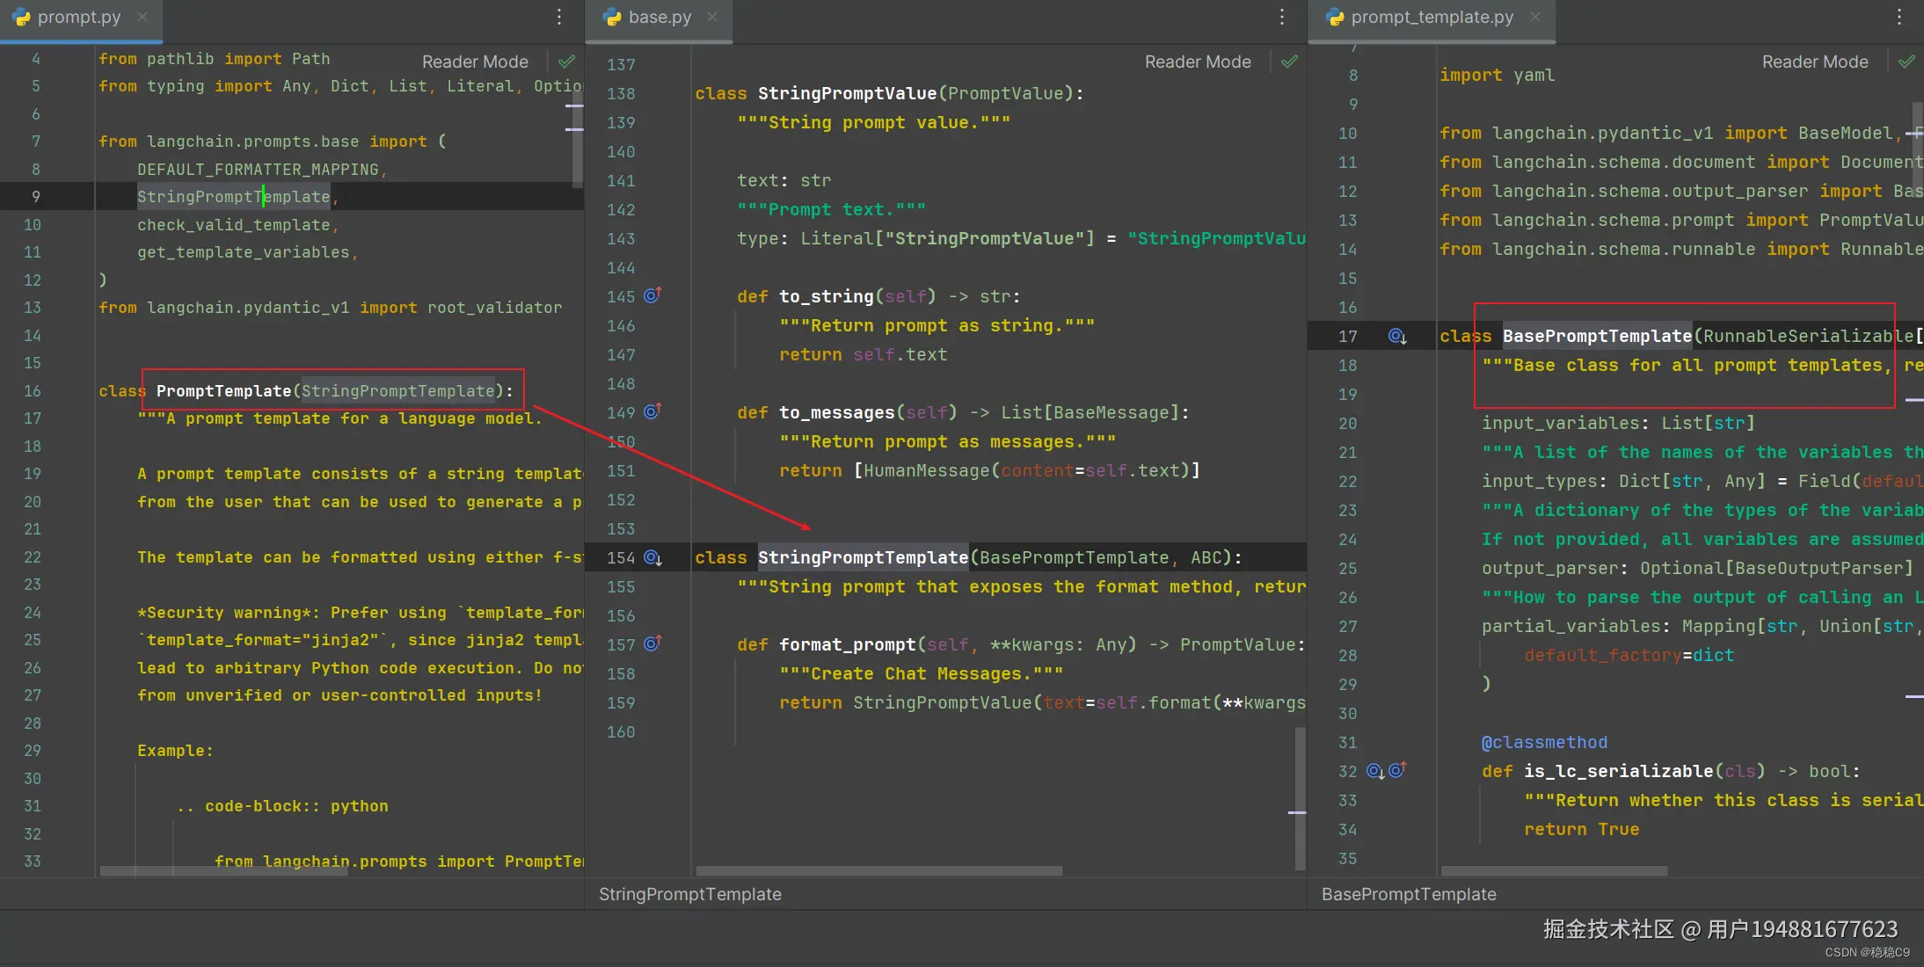Click StringPromptTemplate breadcrumb below base.py

click(x=689, y=894)
